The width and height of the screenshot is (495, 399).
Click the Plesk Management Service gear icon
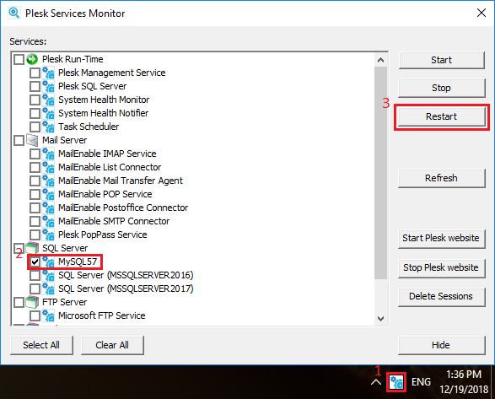tap(48, 73)
